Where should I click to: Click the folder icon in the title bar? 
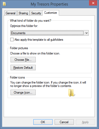click(4, 4)
